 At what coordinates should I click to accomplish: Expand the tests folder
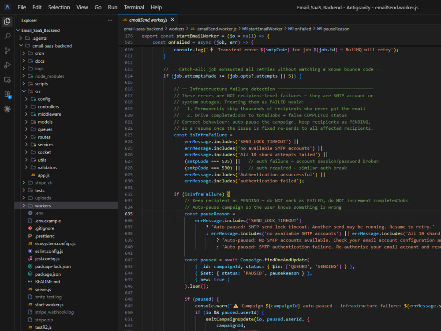pos(40,190)
